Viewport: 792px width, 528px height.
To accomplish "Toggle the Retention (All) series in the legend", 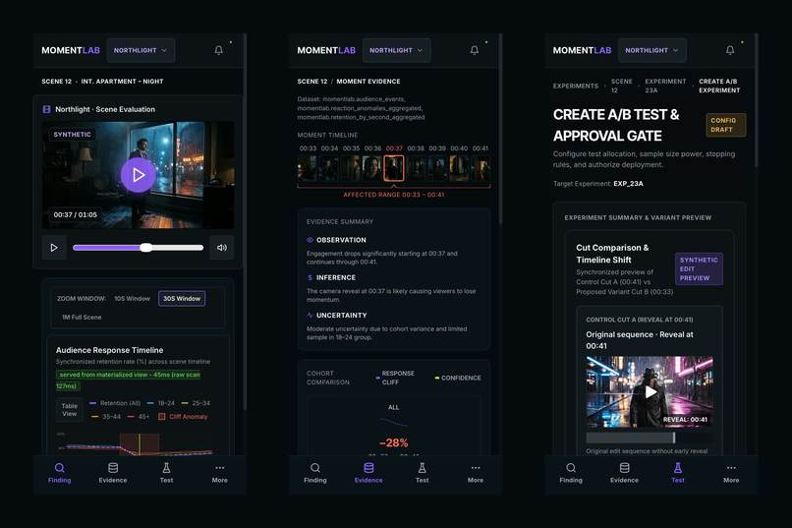I will 115,403.
